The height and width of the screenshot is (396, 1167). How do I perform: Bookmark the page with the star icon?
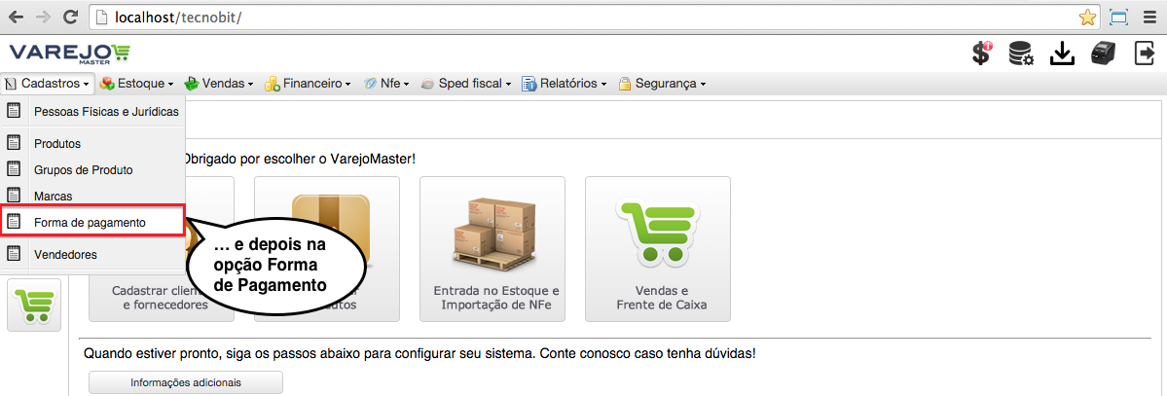(1087, 18)
